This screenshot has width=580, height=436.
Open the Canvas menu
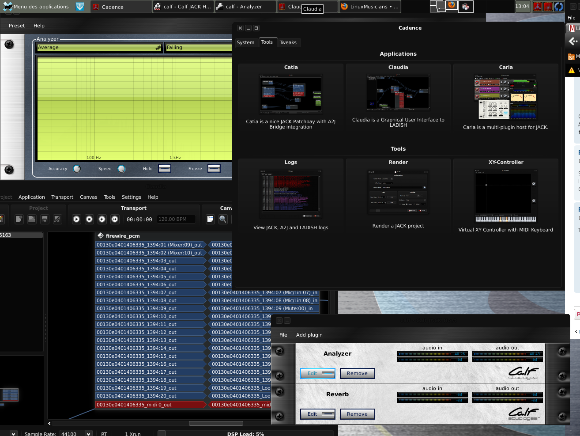pos(88,197)
